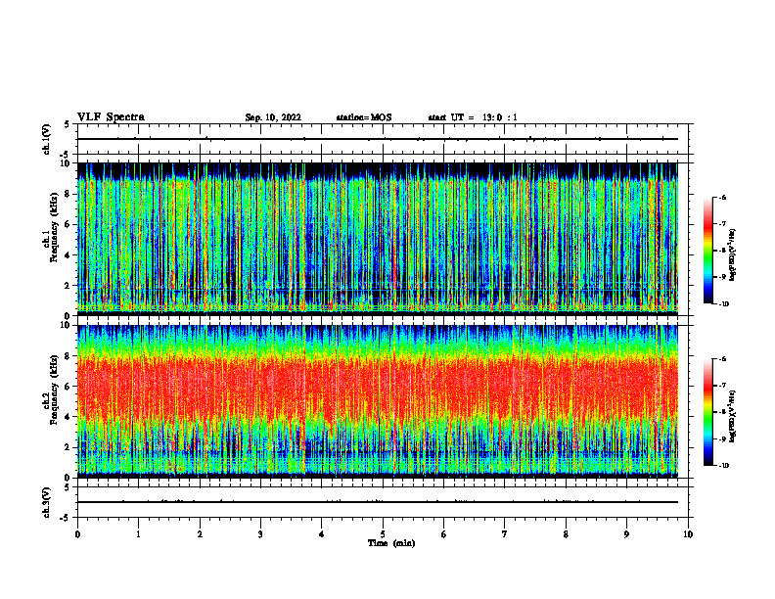The image size is (775, 599).
Task: Click the "8" tick on the Time axis
Action: click(x=566, y=534)
